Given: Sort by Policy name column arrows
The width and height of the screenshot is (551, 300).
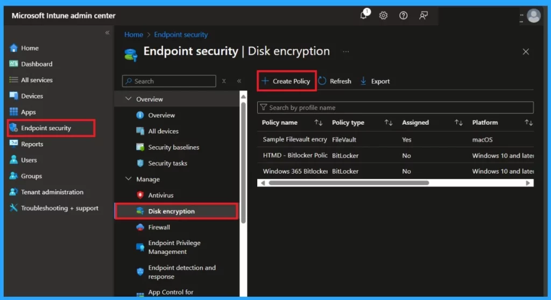Looking at the screenshot, I should [319, 122].
